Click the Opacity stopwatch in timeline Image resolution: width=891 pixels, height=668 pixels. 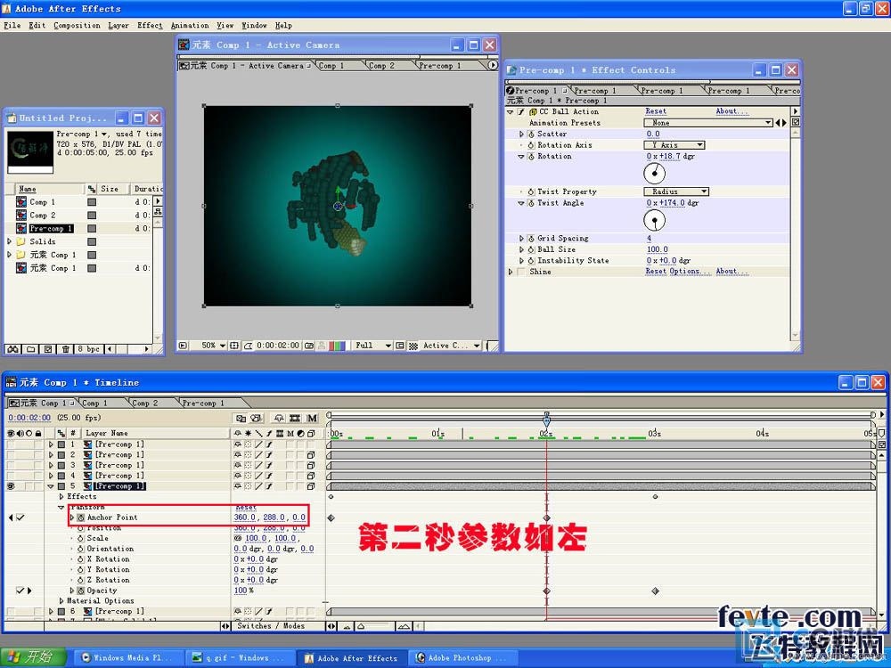pos(81,591)
